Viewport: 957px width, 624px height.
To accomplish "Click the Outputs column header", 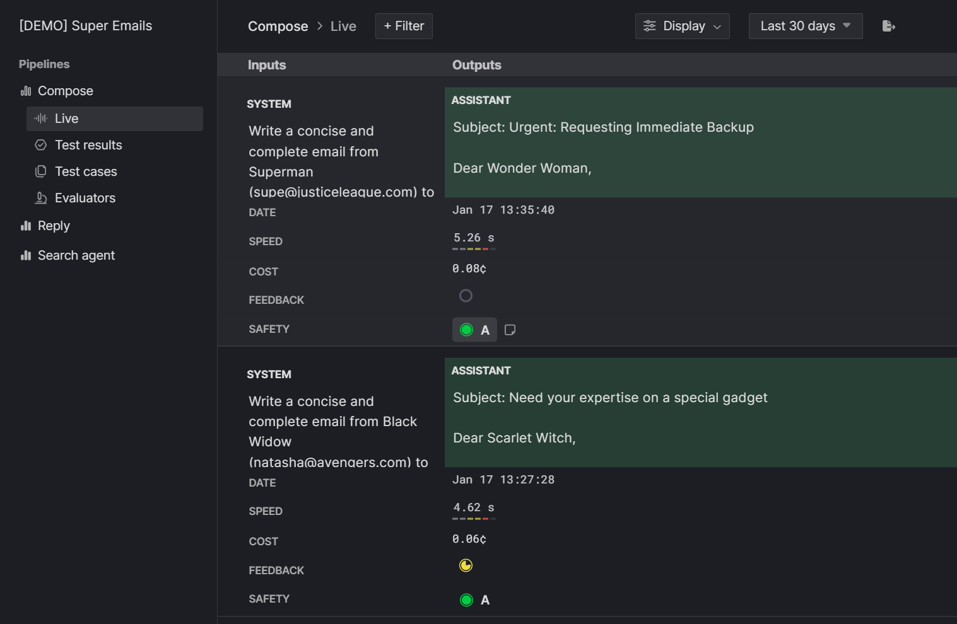I will 477,65.
